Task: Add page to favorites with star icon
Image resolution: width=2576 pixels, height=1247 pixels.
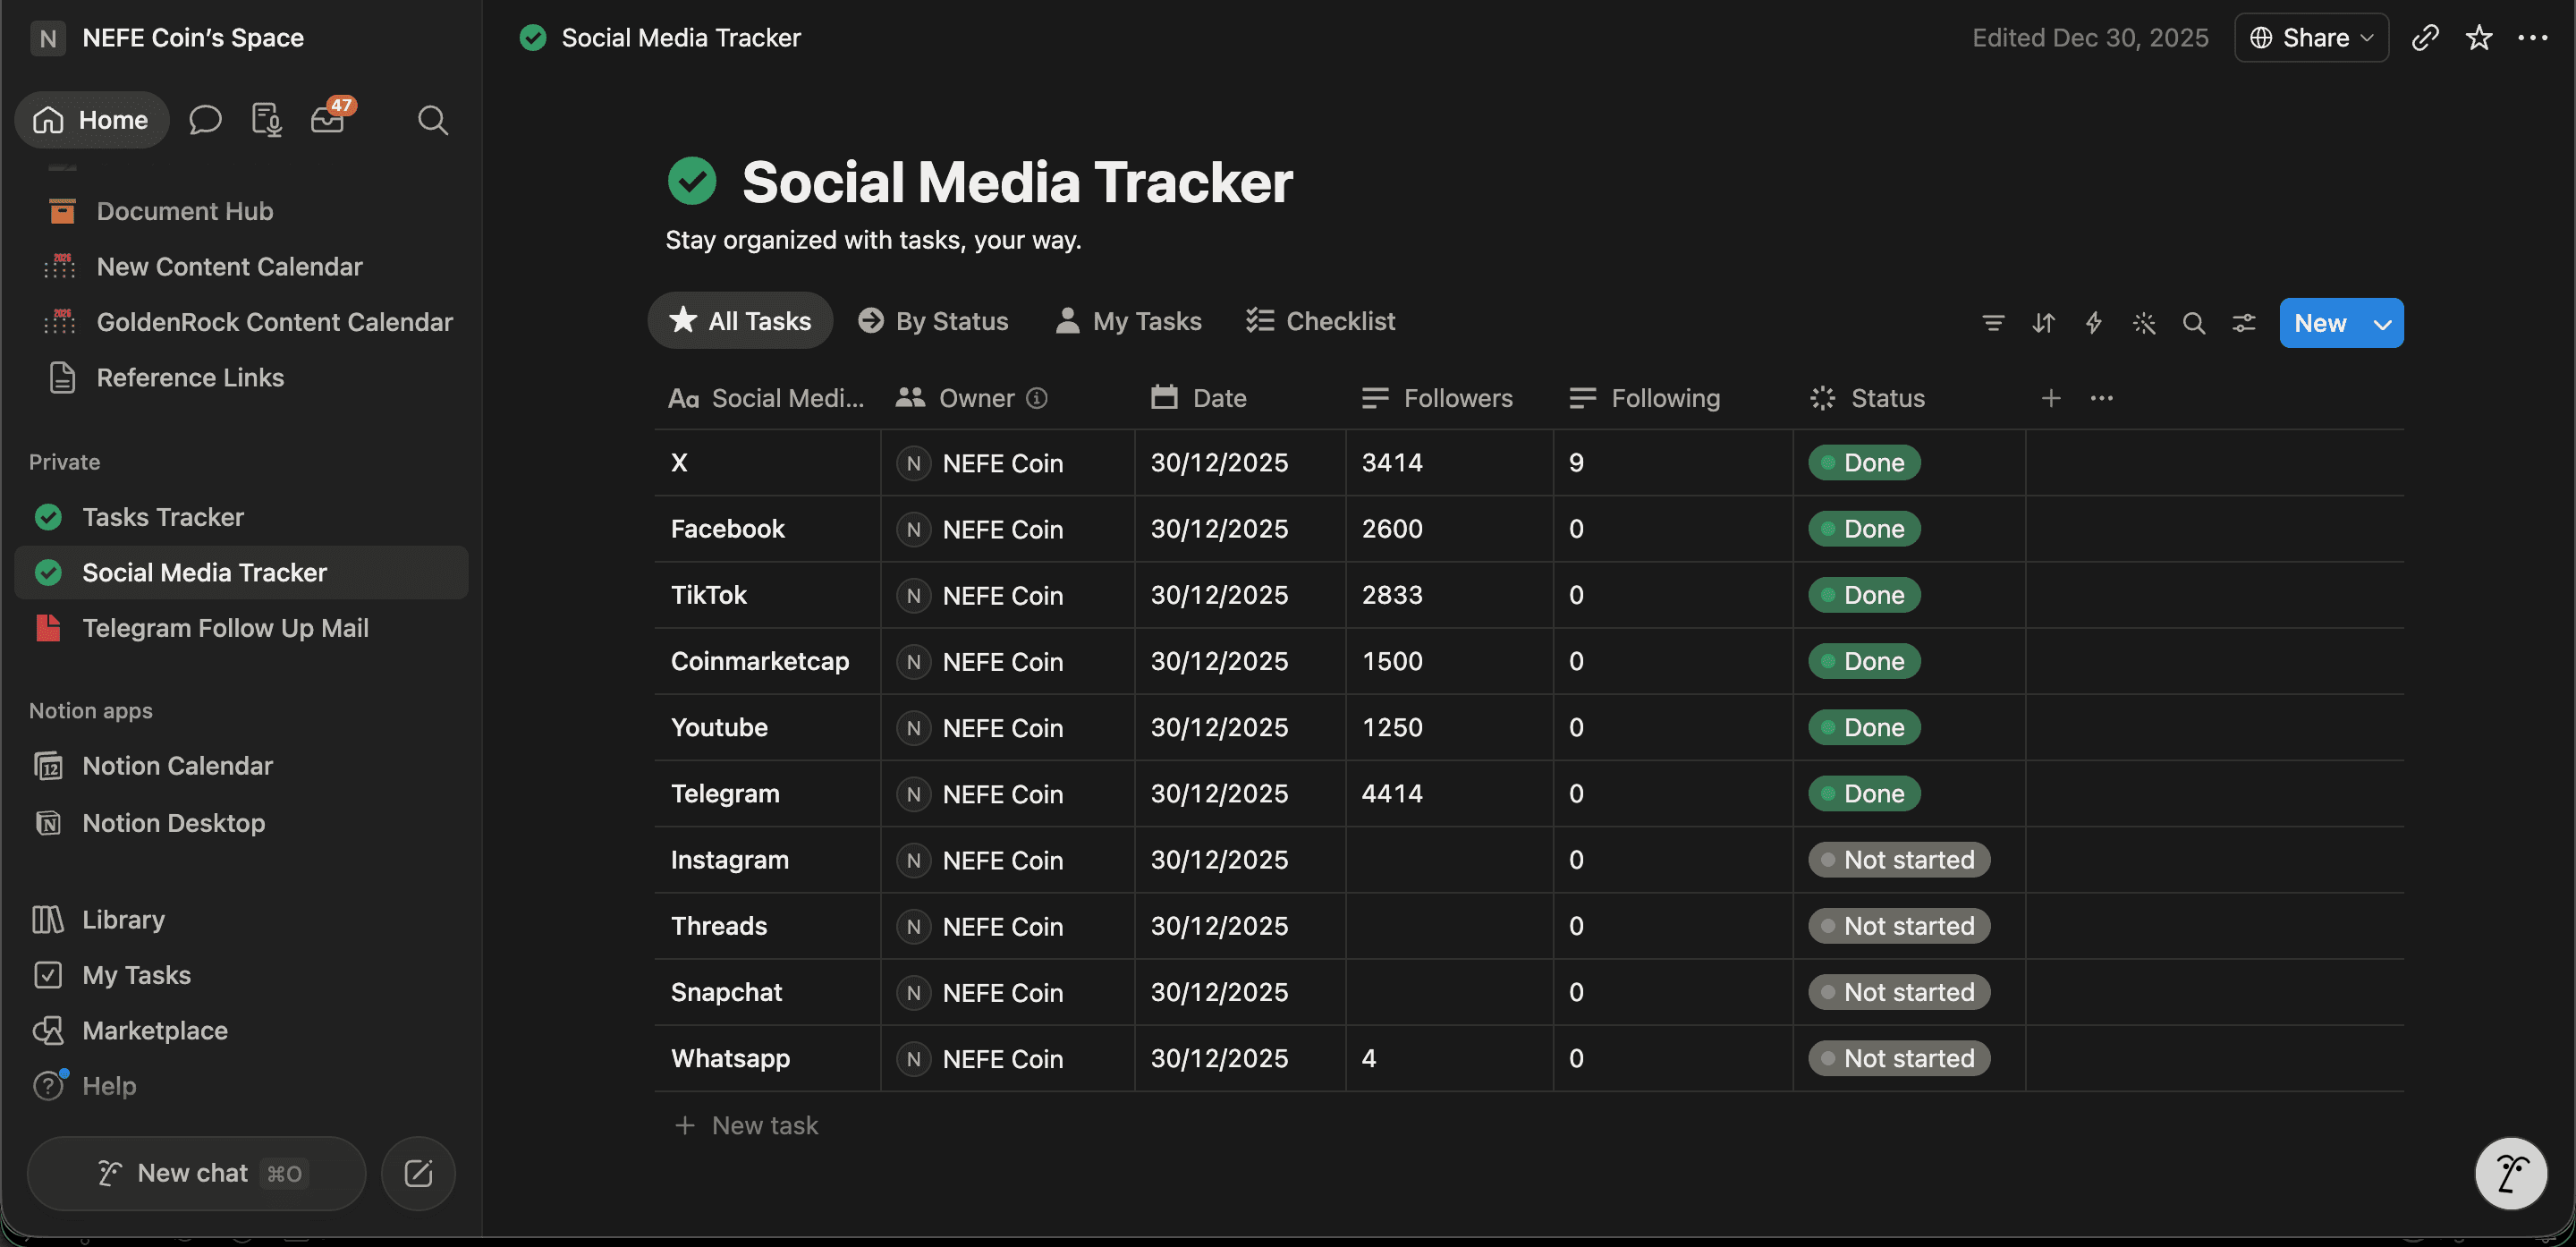Action: 2478,38
